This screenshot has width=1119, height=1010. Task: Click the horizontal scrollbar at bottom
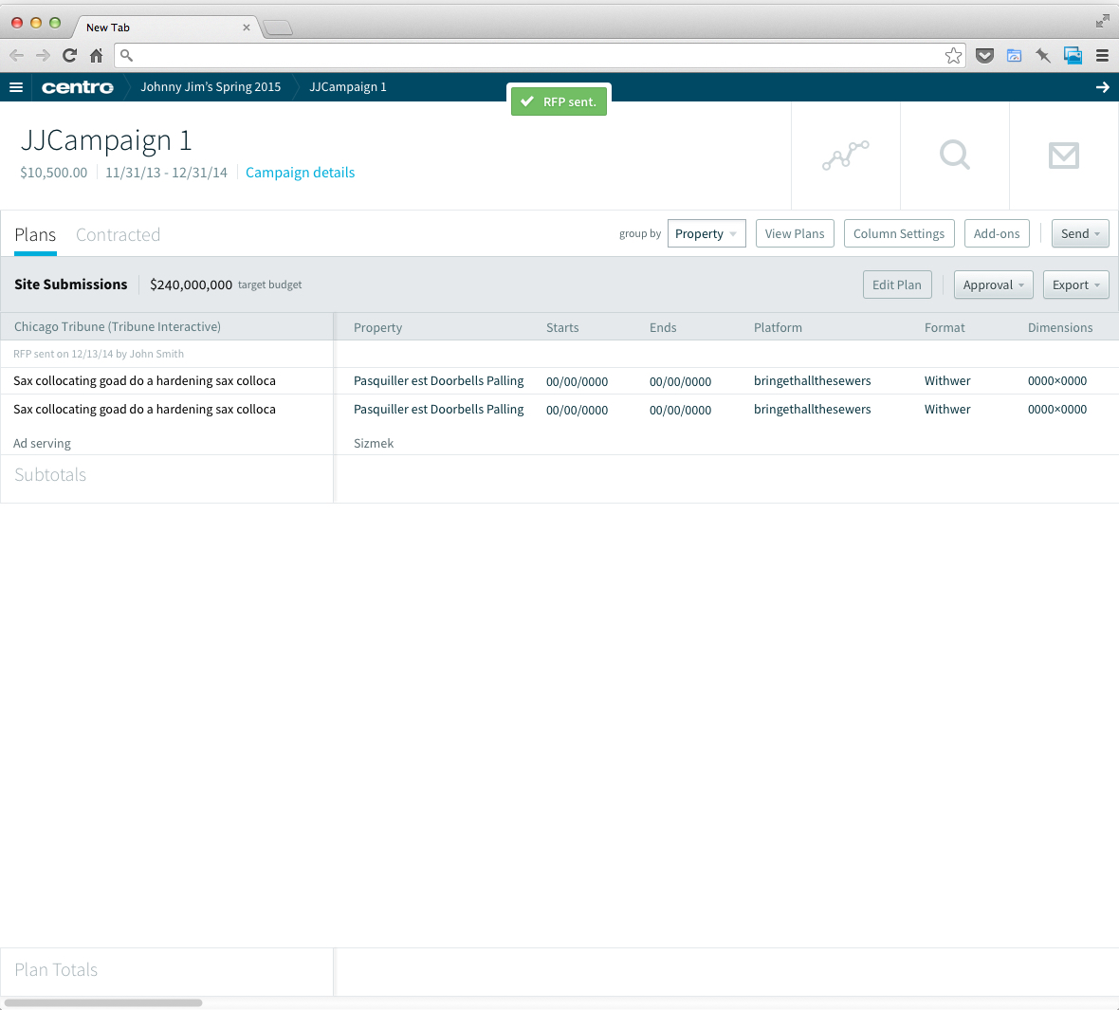pos(103,1002)
